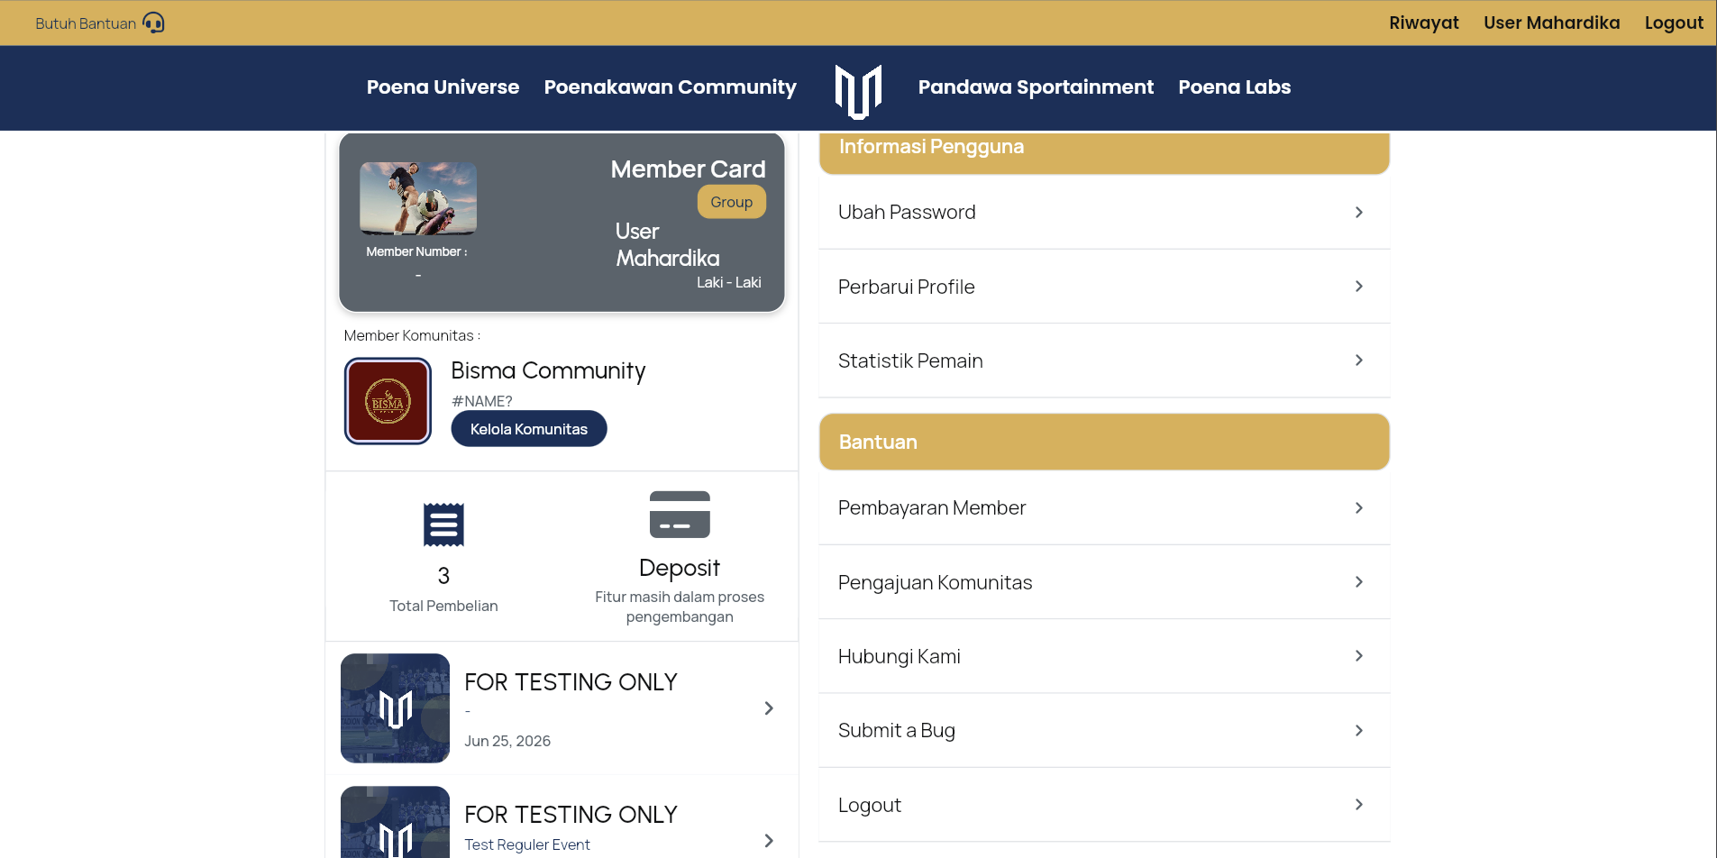Expand Pengajuan Komunitas chevron
1717x858 pixels.
pos(1359,582)
